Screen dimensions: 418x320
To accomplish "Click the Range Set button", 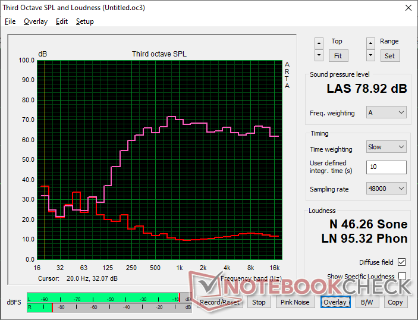I will click(x=389, y=56).
